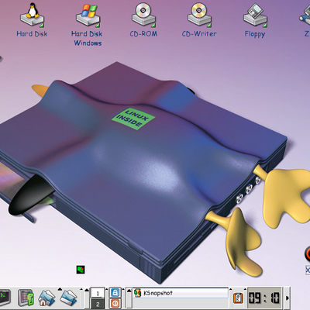Open the KDE Control Center panel icon
The height and width of the screenshot is (310, 310).
coord(26,298)
